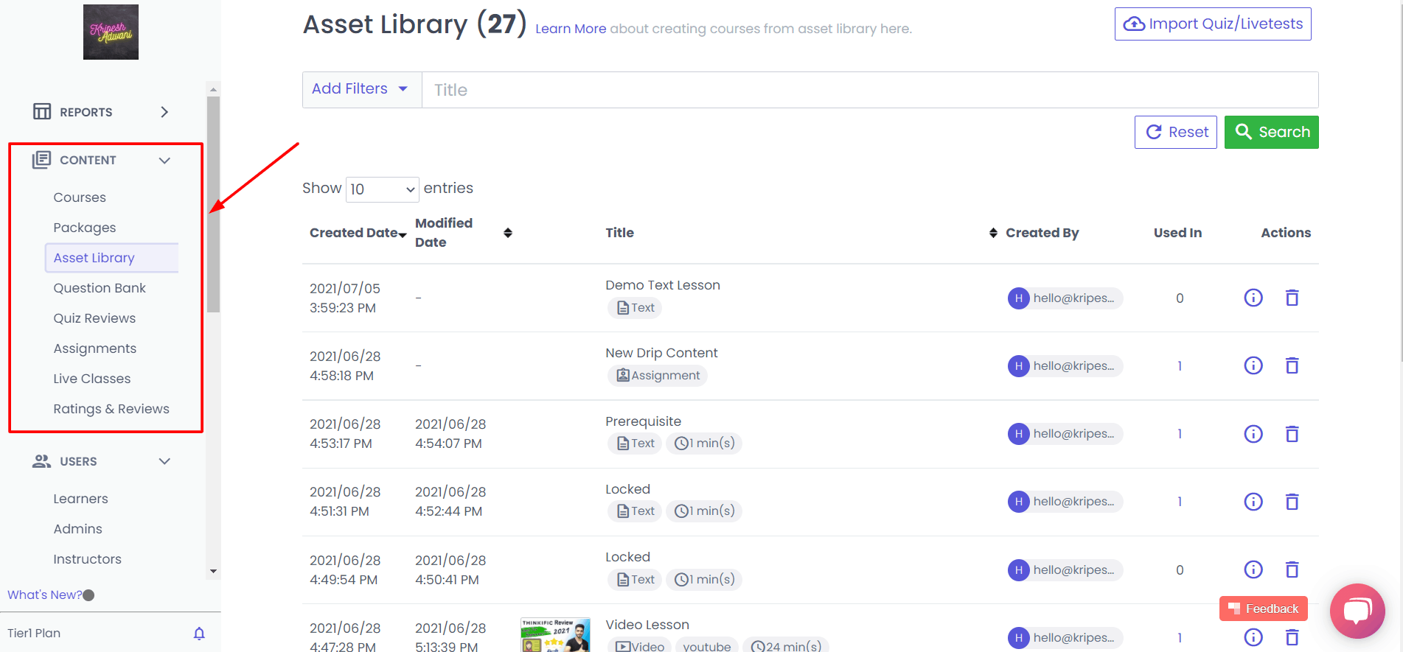Click the notification bell icon

(x=199, y=634)
